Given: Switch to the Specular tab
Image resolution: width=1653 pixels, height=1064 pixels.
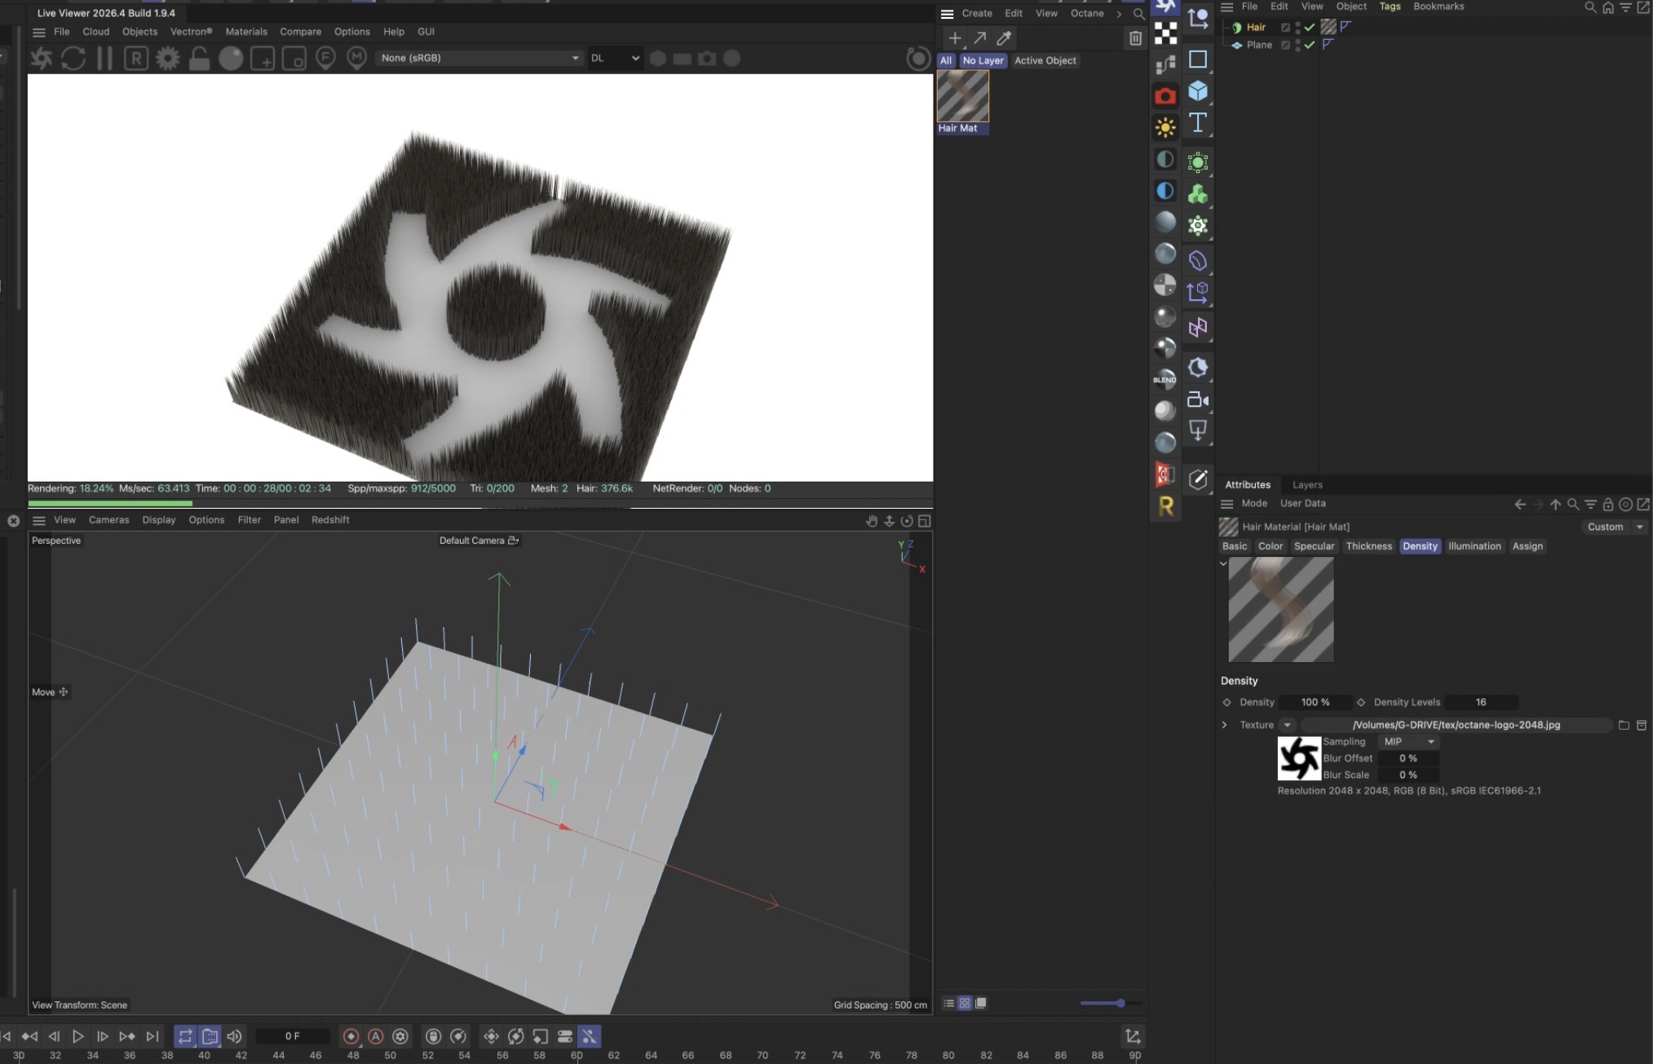Looking at the screenshot, I should (1314, 546).
